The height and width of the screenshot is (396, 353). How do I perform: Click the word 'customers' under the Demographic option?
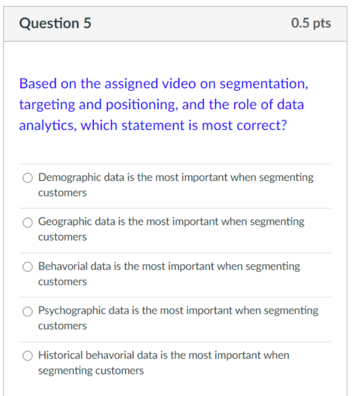[62, 193]
